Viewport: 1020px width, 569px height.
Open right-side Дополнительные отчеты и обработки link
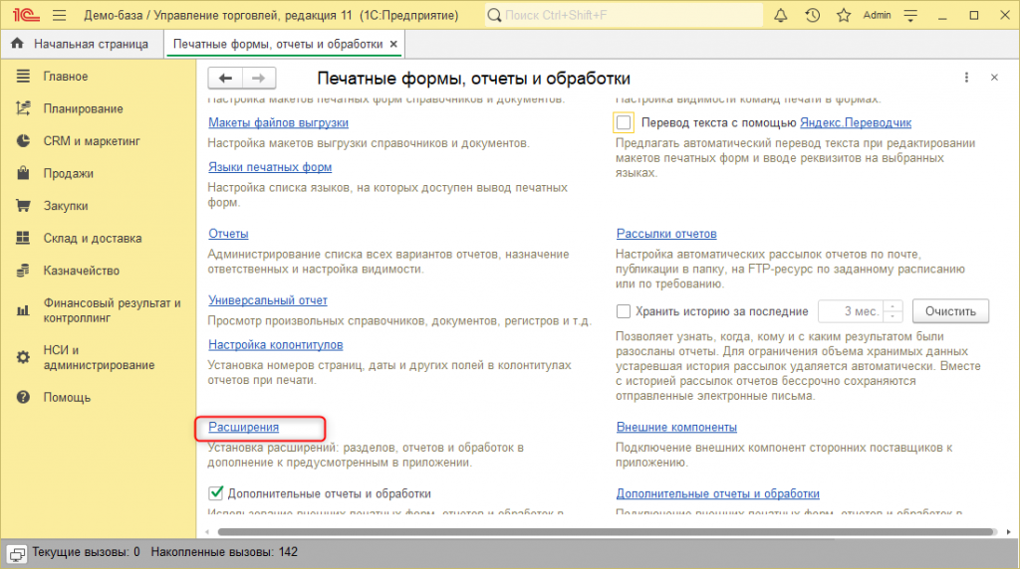[x=718, y=493]
